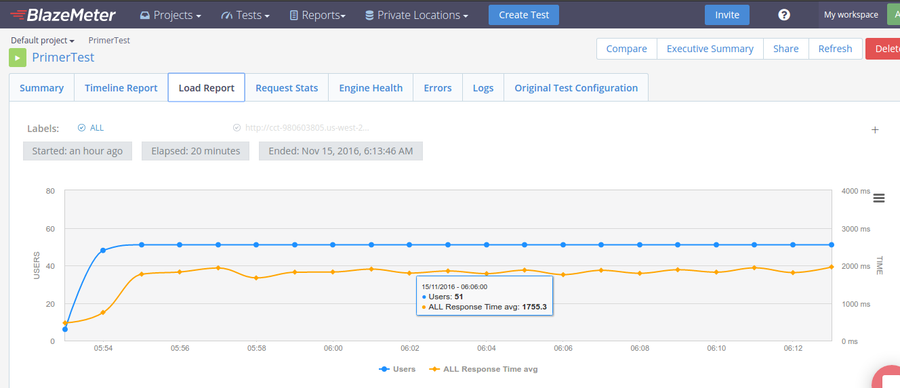Viewport: 900px width, 388px height.
Task: Toggle the ALL label checkbox
Action: tap(82, 128)
